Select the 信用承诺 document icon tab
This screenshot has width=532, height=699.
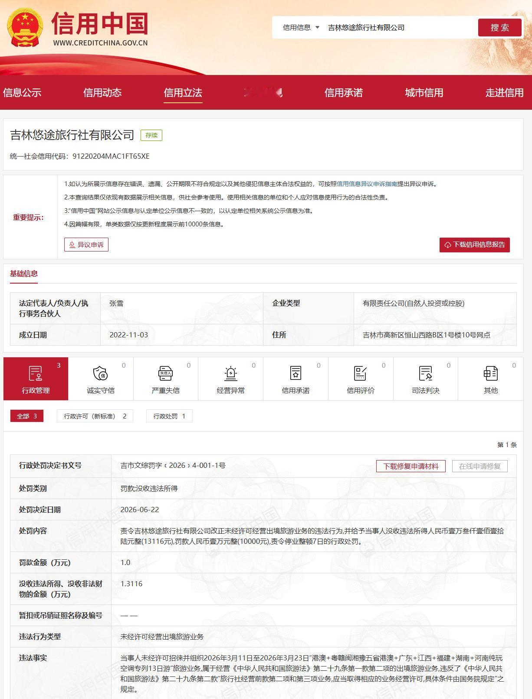[x=296, y=379]
